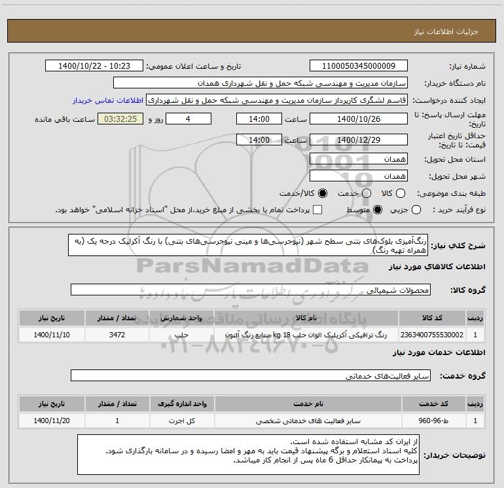
Task: Choose جزیی purchase process option
Action: pos(416,210)
